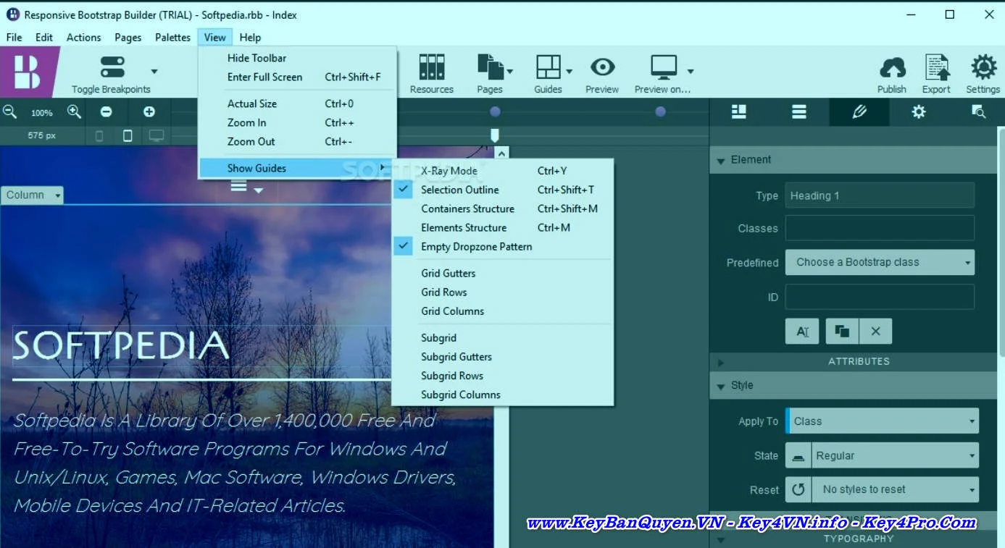Open the Settings gear icon
Viewport: 1005px width, 548px height.
tap(983, 67)
